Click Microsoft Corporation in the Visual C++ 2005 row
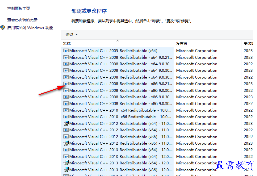This screenshot has height=176, width=257. pyautogui.click(x=197, y=51)
